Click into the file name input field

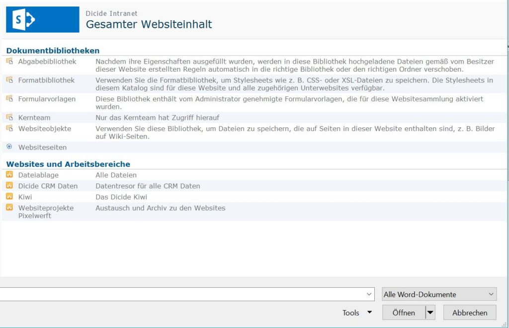(183, 294)
